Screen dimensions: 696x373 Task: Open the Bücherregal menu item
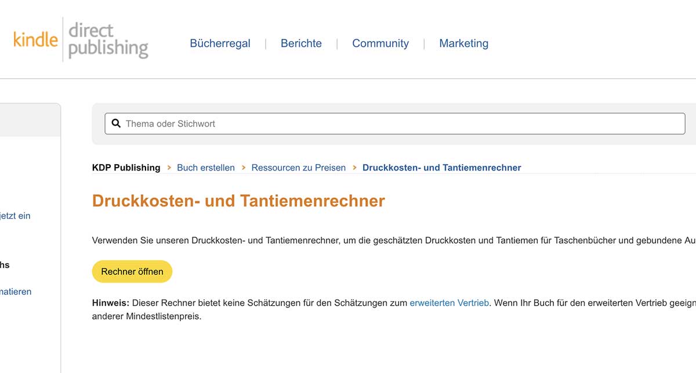coord(220,44)
